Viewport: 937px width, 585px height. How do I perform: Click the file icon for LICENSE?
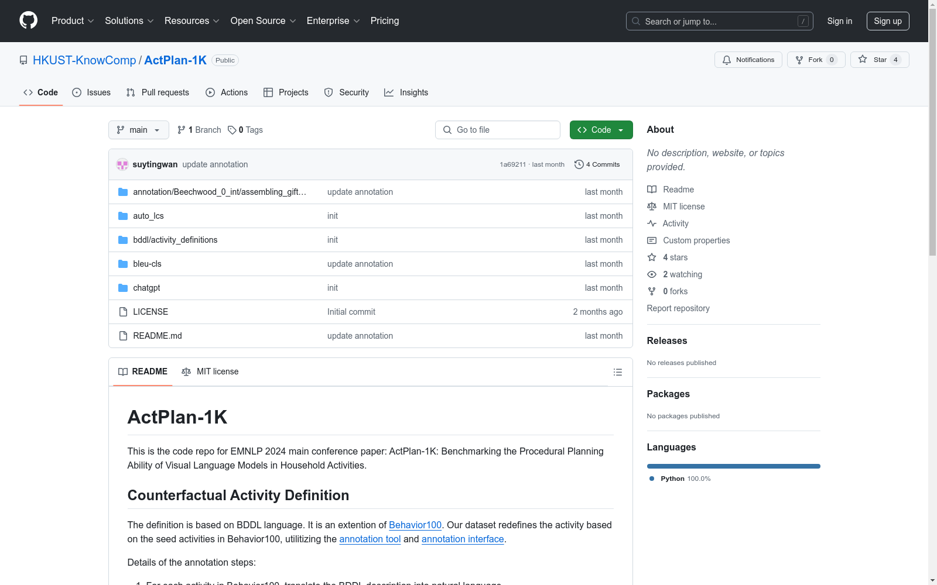click(x=123, y=312)
